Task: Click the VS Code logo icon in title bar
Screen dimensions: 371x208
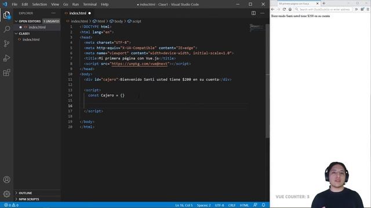Action: coord(5,4)
